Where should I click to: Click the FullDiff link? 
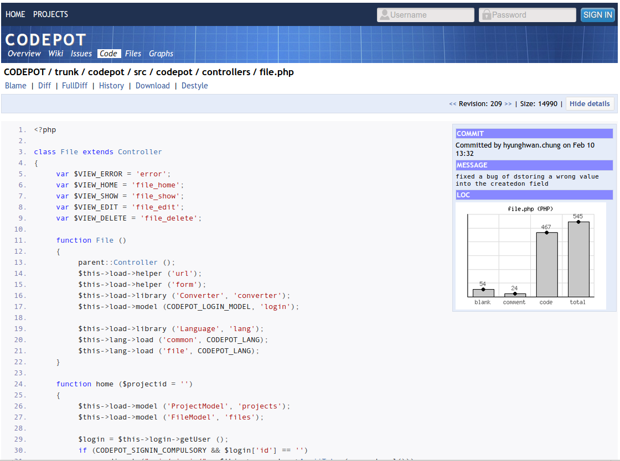tap(75, 86)
